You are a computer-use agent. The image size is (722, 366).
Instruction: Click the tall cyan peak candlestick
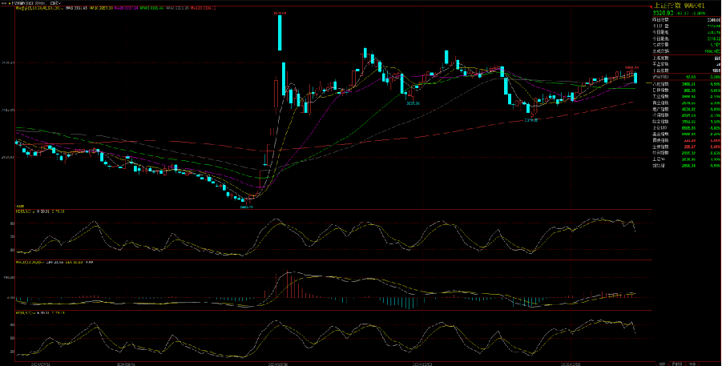pos(280,32)
